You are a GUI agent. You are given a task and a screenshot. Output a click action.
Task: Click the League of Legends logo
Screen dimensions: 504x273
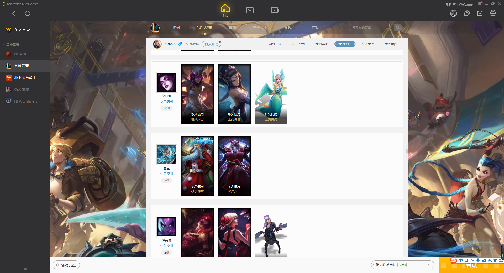click(155, 28)
